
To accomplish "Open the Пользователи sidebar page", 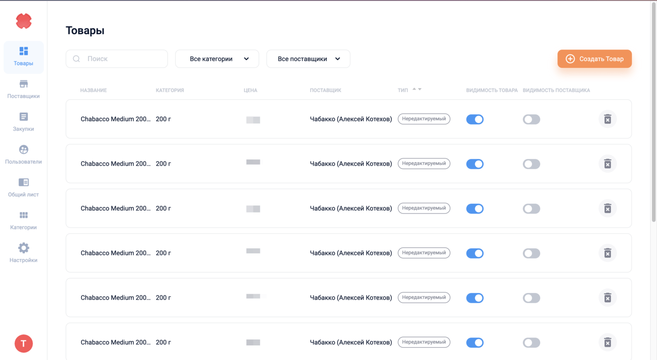I will click(24, 155).
